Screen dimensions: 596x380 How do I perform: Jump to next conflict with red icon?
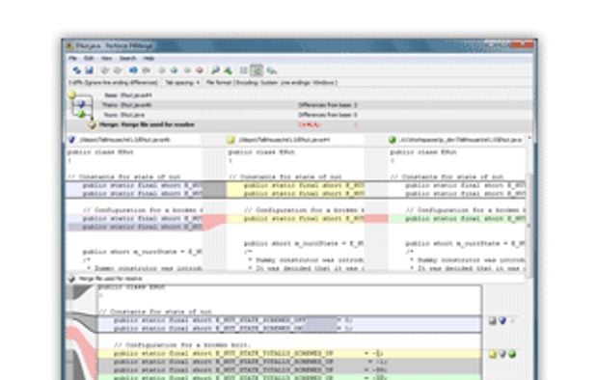200,70
